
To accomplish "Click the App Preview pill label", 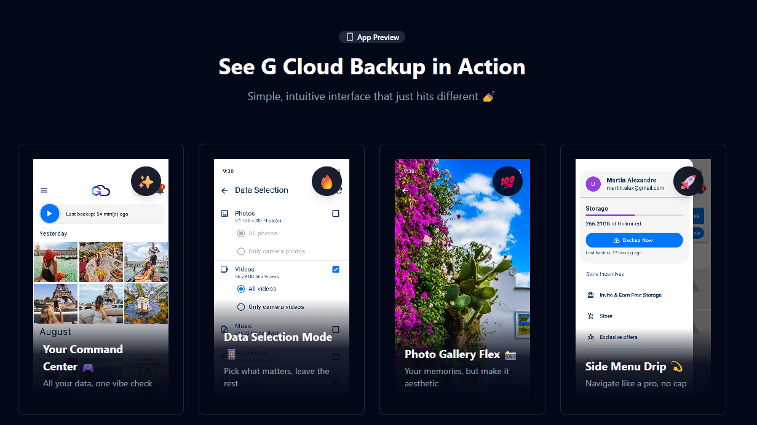I will (372, 37).
